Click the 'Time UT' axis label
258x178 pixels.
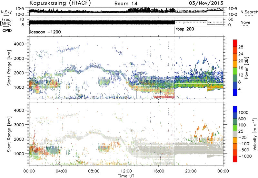126,176
